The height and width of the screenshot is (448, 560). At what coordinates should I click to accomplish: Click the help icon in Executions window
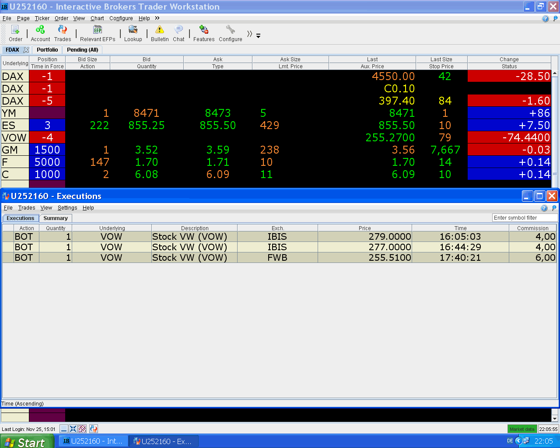544,208
